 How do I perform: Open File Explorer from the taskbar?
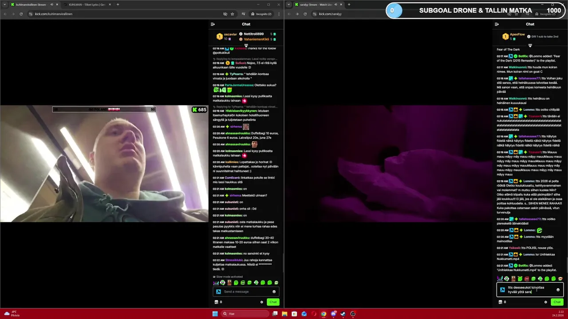(x=284, y=314)
